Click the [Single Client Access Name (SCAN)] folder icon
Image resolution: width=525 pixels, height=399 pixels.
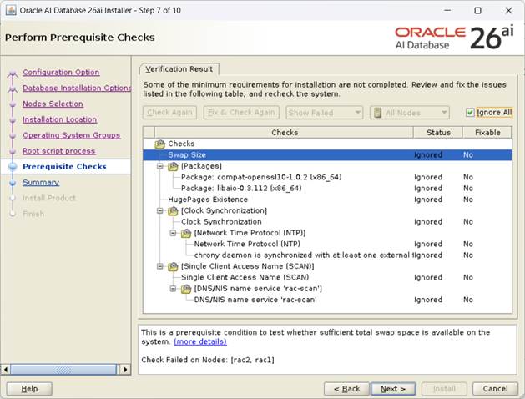pos(173,266)
